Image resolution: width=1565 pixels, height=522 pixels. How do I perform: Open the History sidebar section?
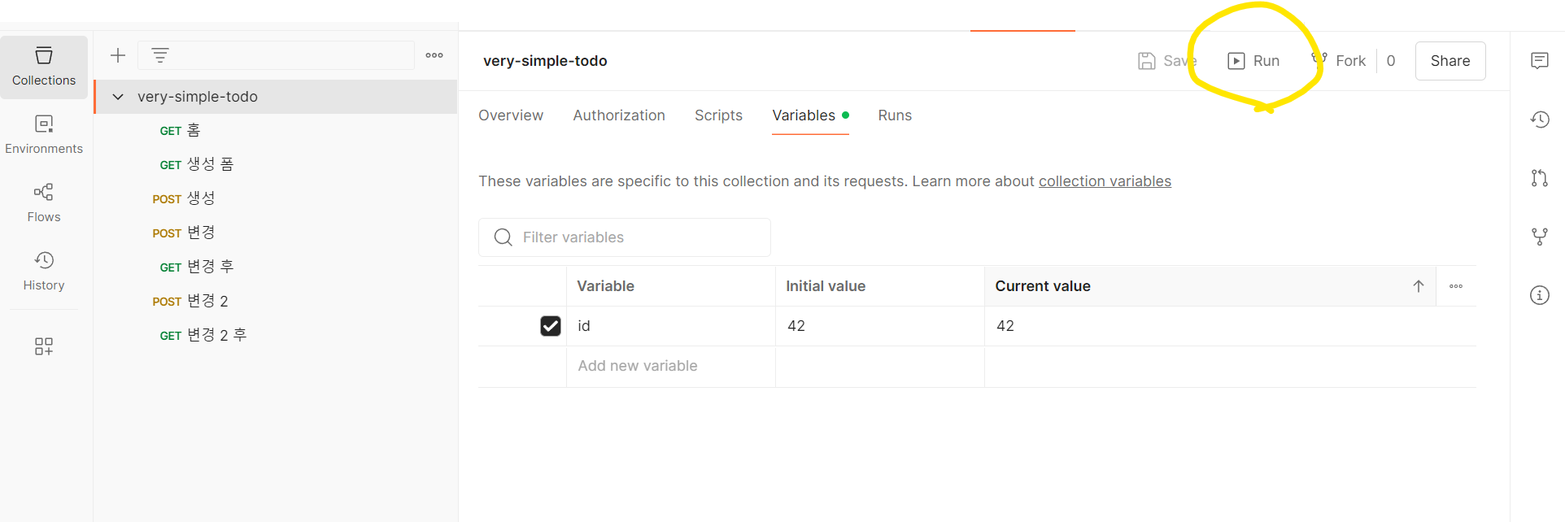[44, 272]
